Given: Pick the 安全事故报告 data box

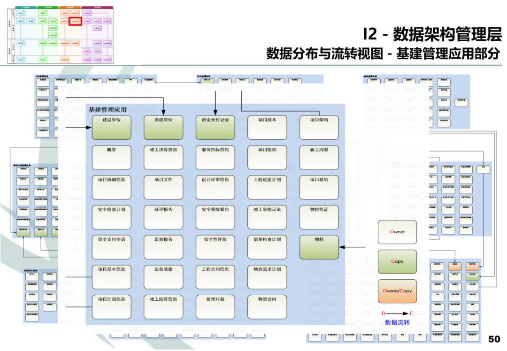Looking at the screenshot, I should click(x=215, y=217).
